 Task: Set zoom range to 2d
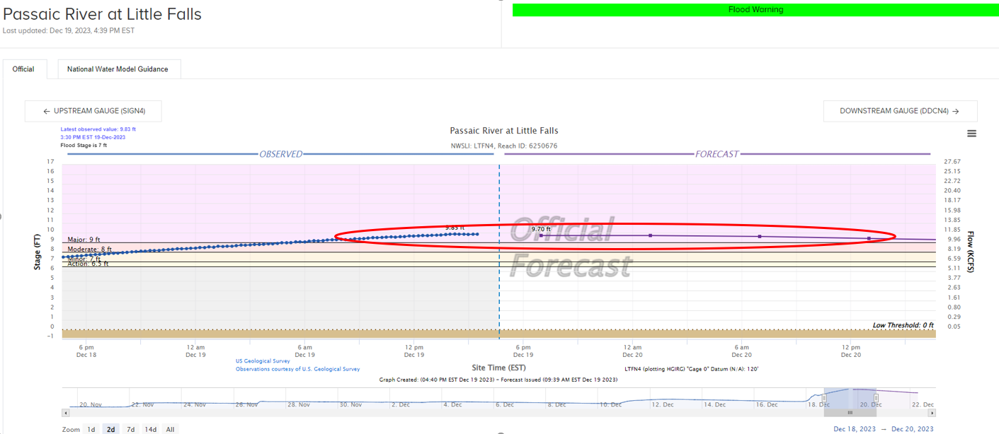110,429
